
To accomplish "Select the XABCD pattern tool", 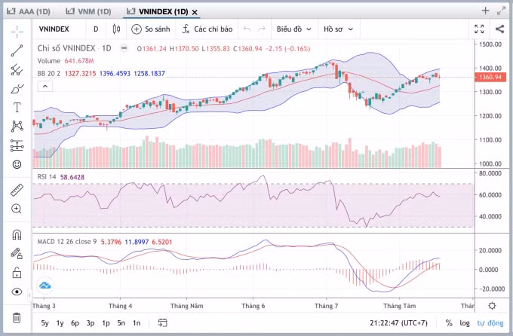I will pos(17,126).
